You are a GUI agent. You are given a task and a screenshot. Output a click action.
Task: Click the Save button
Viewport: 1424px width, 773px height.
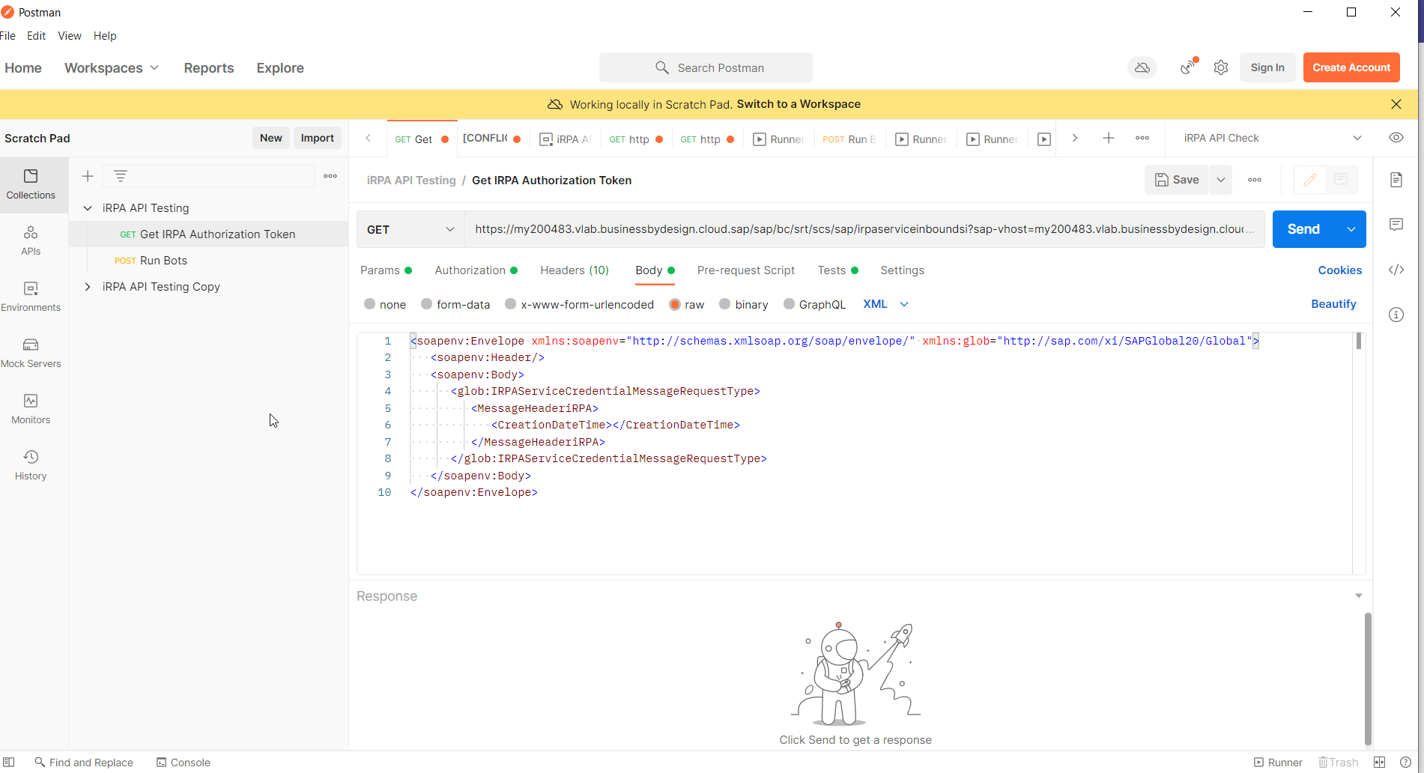click(1177, 180)
